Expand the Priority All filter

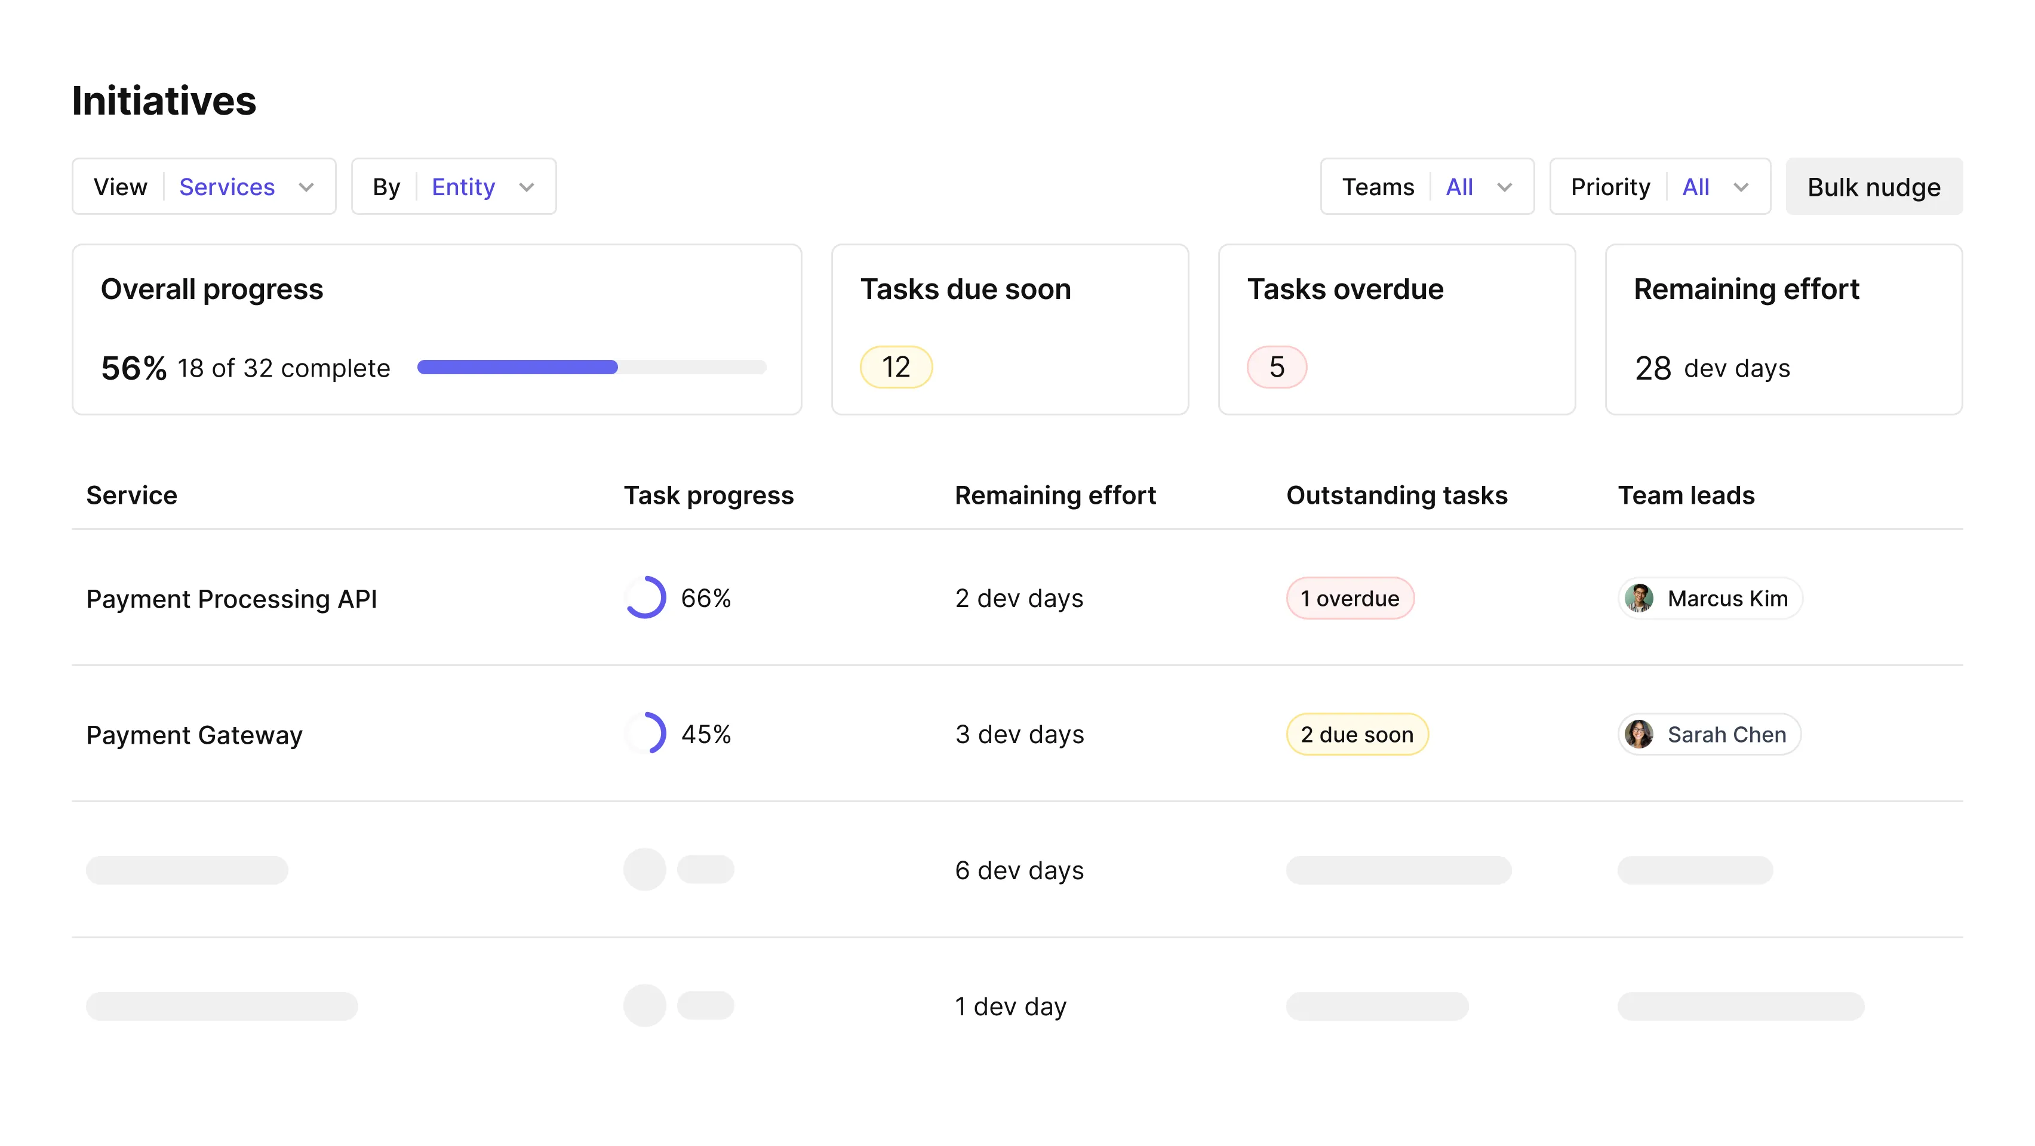1660,186
